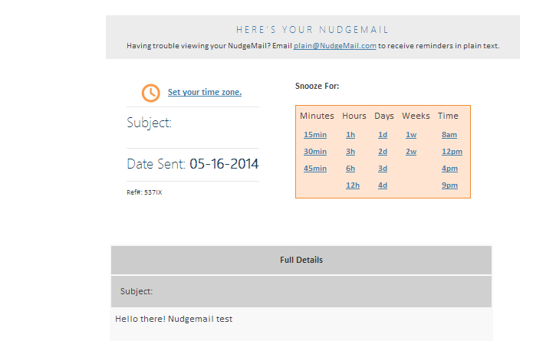Click the Snooze For: label
Viewport: 556px width, 341px height.
click(x=317, y=86)
